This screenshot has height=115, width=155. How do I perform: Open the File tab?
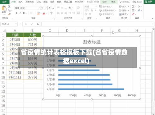coord(4,2)
